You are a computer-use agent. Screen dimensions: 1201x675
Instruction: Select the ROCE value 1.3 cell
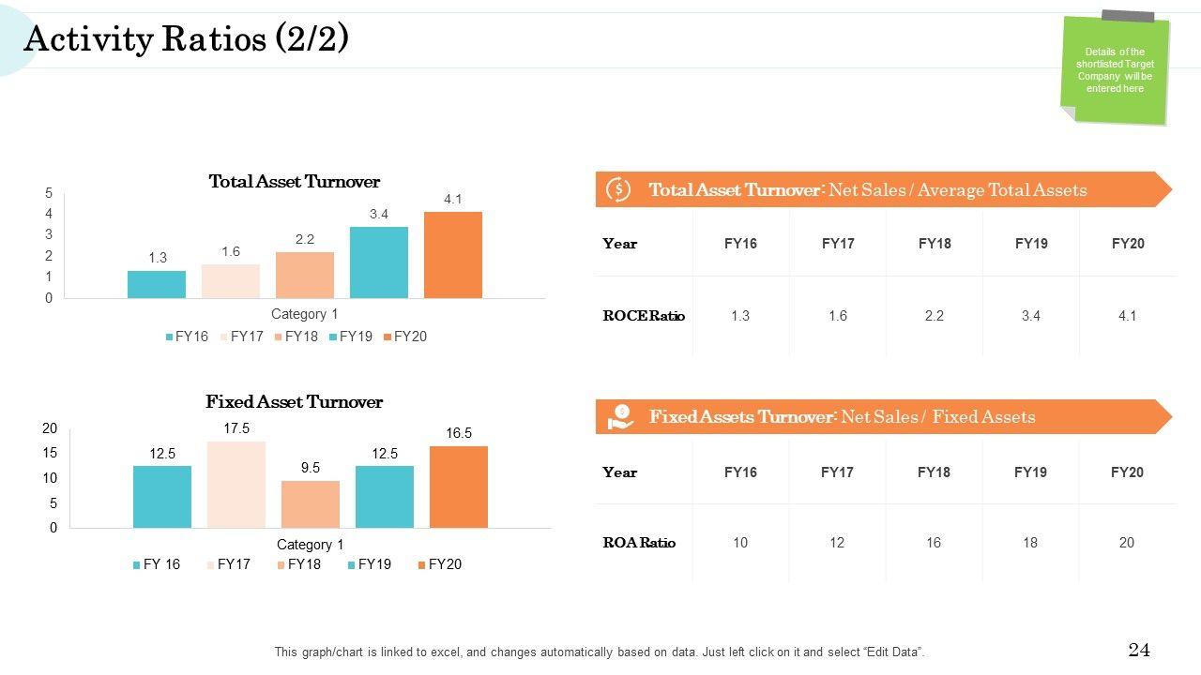[x=740, y=316]
